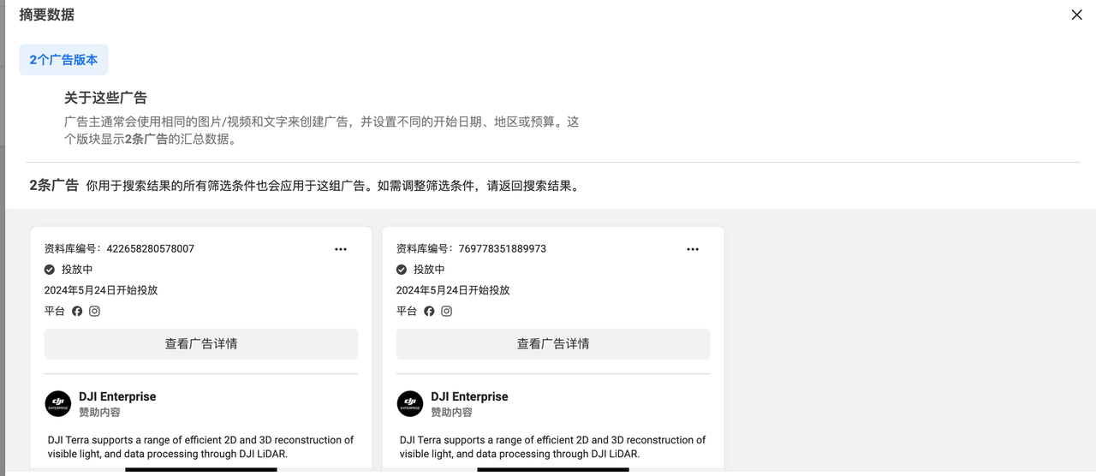This screenshot has height=476, width=1096.
Task: Click 赞助内容 label in second ad card
Action: pyautogui.click(x=451, y=413)
